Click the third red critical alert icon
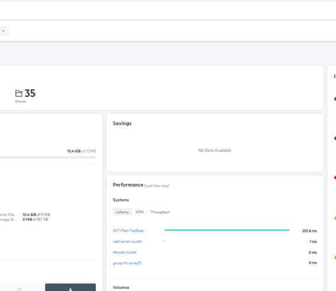The width and height of the screenshot is (336, 291). click(x=335, y=178)
